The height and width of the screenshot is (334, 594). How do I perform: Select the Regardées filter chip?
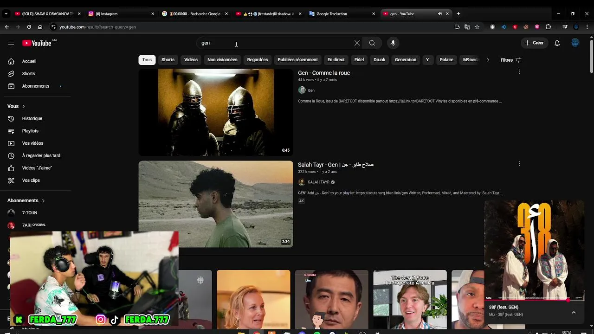[x=258, y=60]
